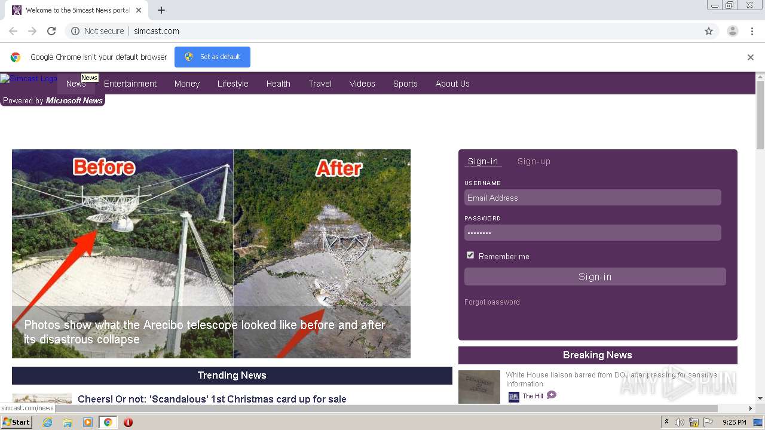Dismiss the default browser notification bar

751,57
